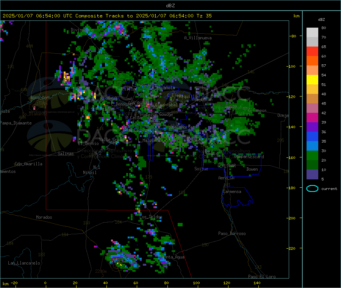Click the Punta_Agua map label

173,257
